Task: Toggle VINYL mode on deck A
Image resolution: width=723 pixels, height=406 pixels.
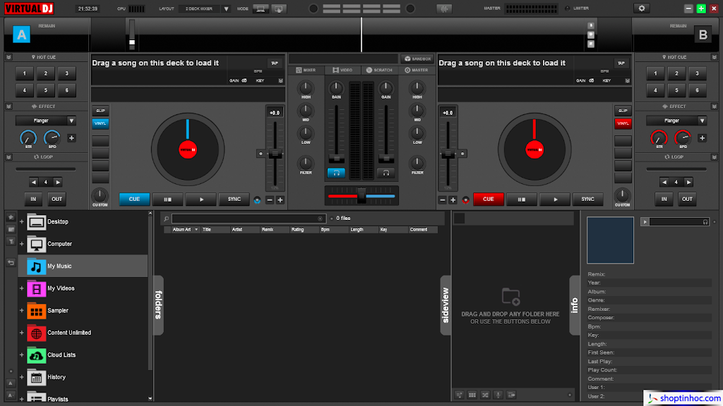Action: (x=100, y=123)
